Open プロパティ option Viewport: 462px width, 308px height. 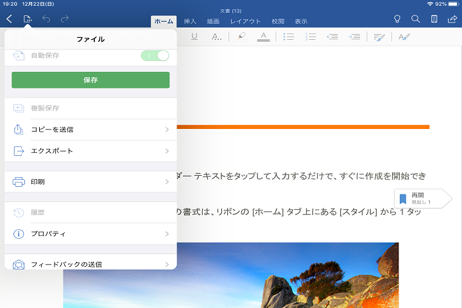(90, 234)
